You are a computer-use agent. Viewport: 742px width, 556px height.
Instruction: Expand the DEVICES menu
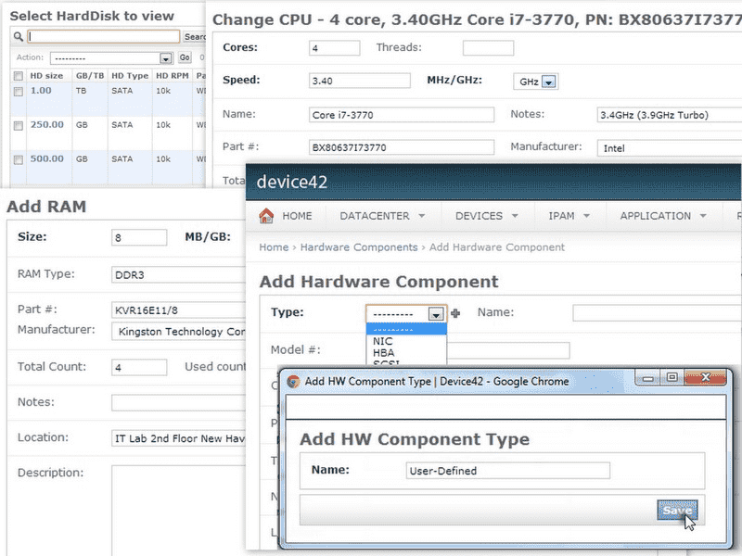click(486, 216)
